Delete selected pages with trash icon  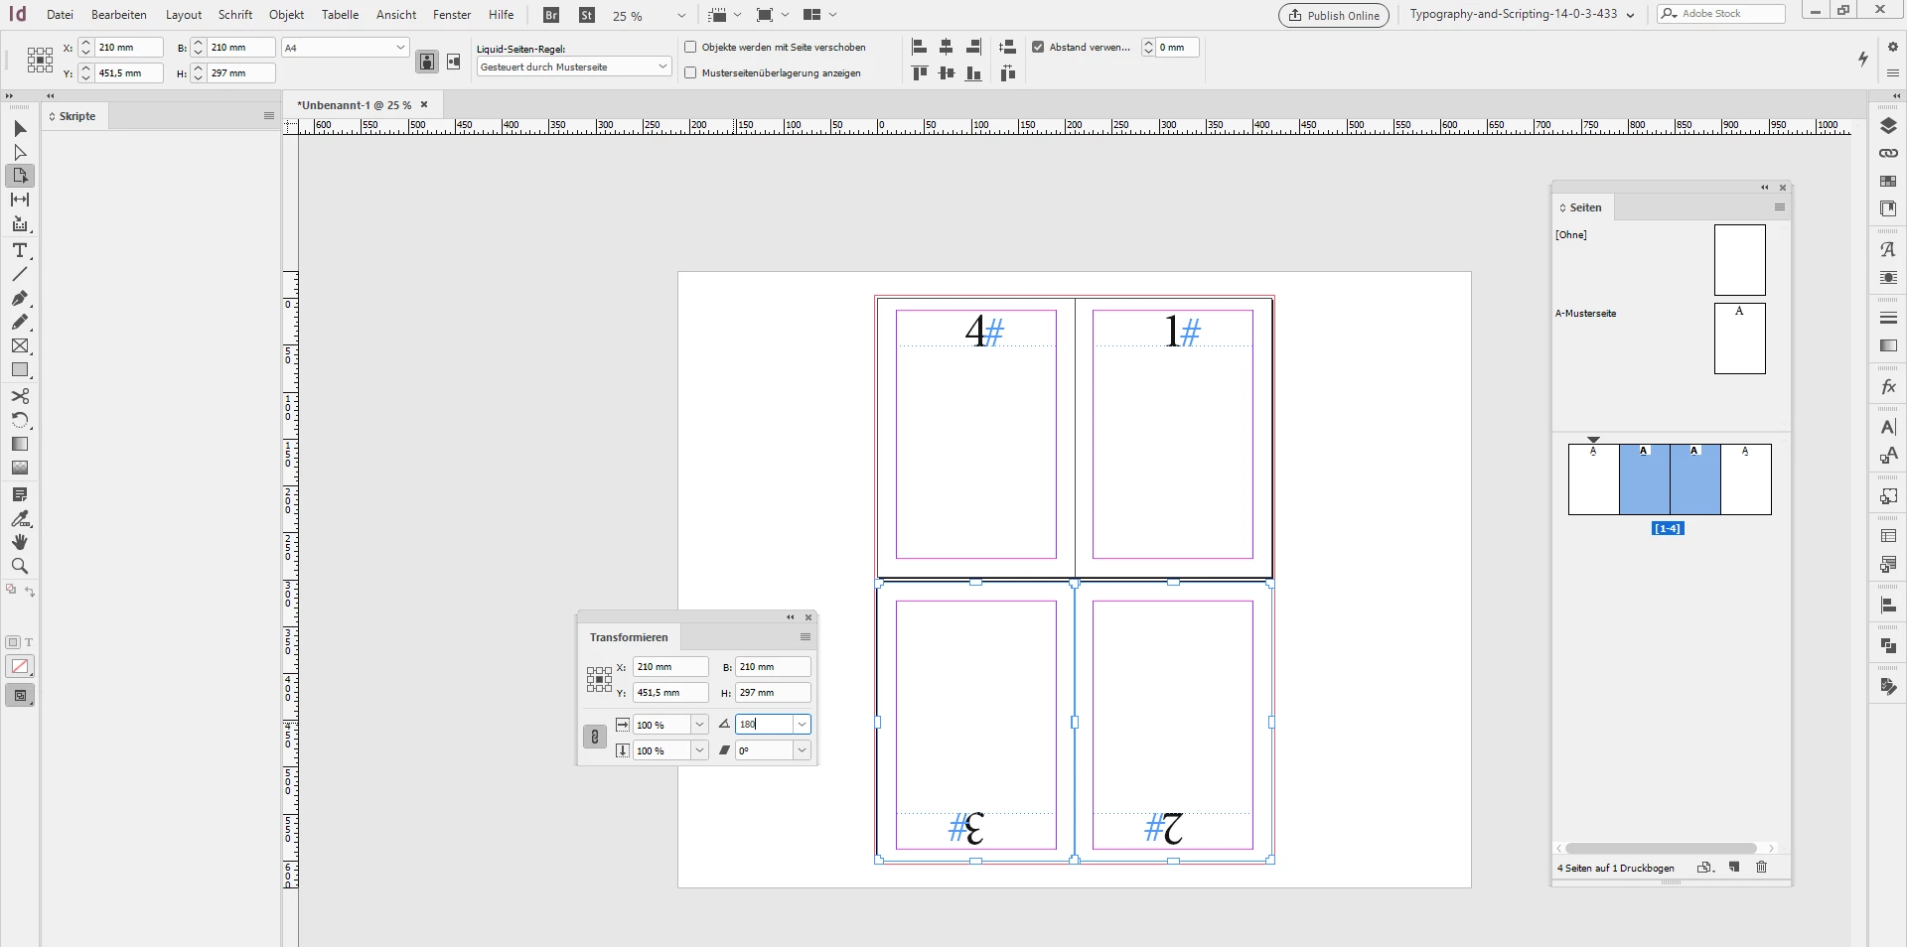1762,868
